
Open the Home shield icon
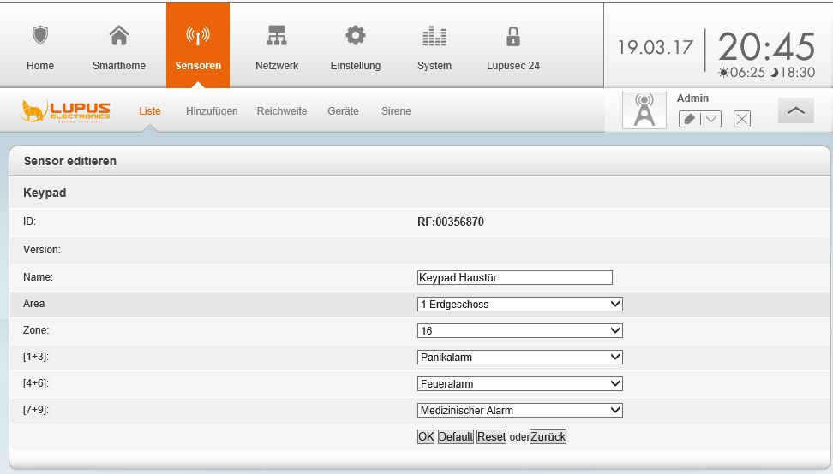tap(40, 36)
